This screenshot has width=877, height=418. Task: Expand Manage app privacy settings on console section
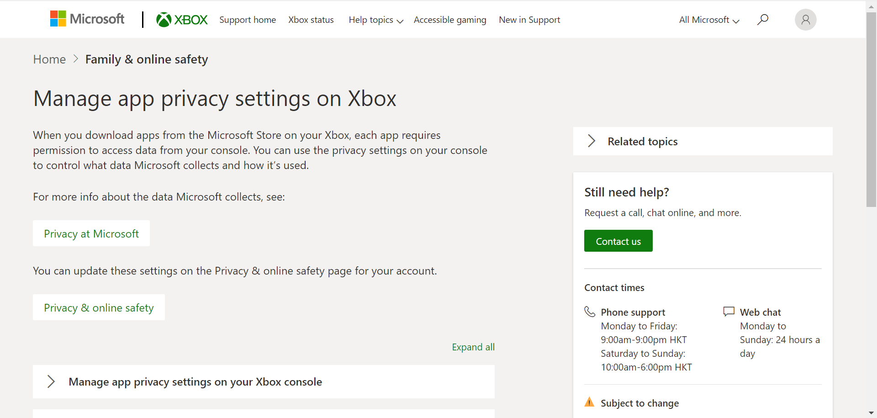(264, 381)
